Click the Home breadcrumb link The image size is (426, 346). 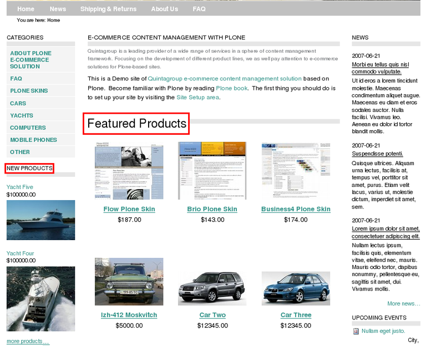[x=53, y=20]
